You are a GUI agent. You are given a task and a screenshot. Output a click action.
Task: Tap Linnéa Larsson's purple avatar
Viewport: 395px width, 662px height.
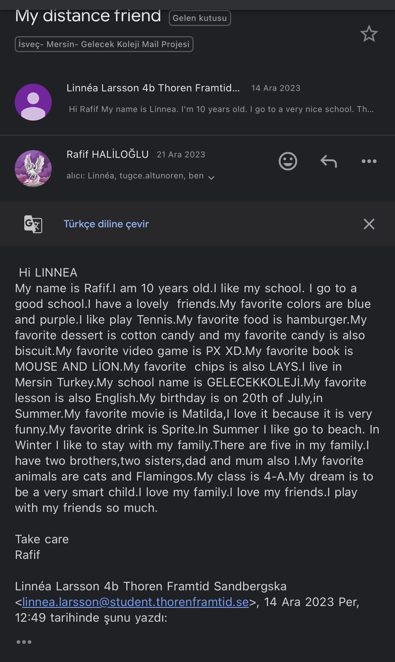pyautogui.click(x=33, y=102)
